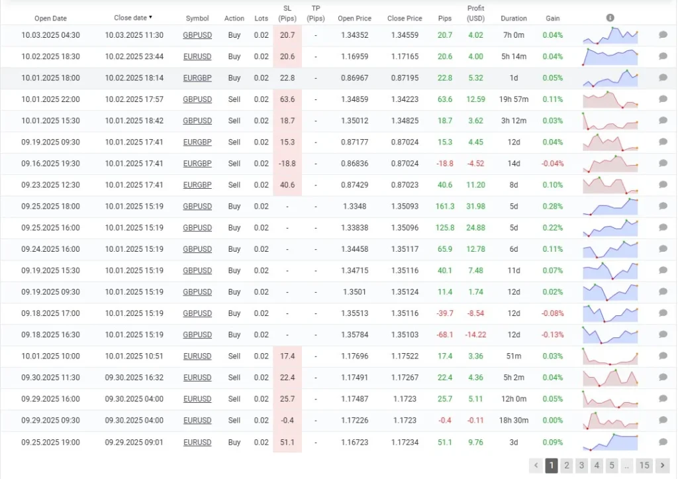Viewport: 678px width, 479px height.
Task: Open comment bubble for 09.19.2025 15:30 GBPUSD trade
Action: [663, 270]
